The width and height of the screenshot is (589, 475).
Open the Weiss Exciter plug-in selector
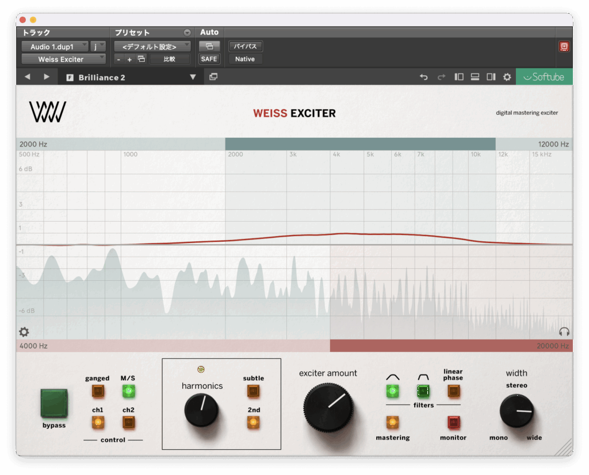tap(63, 59)
